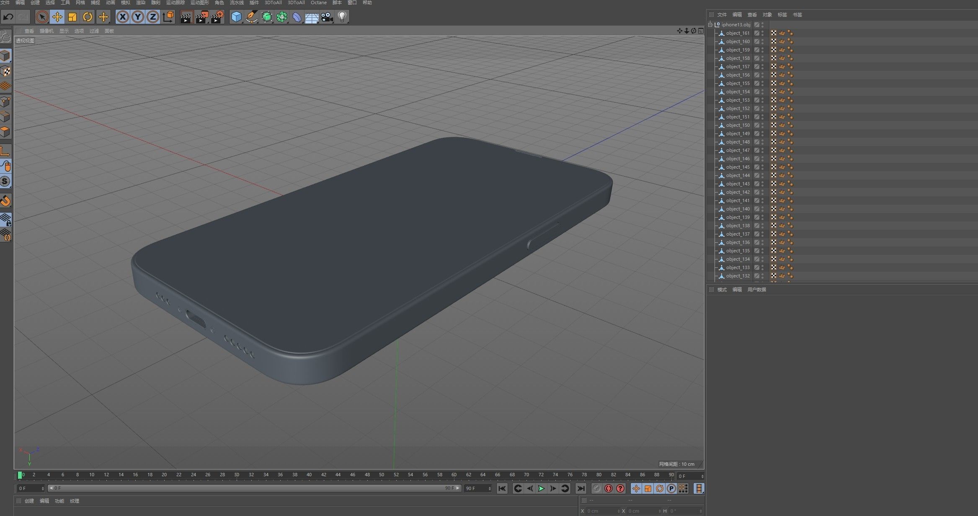This screenshot has width=978, height=516.
Task: Add a Light object bulb icon
Action: pos(342,17)
